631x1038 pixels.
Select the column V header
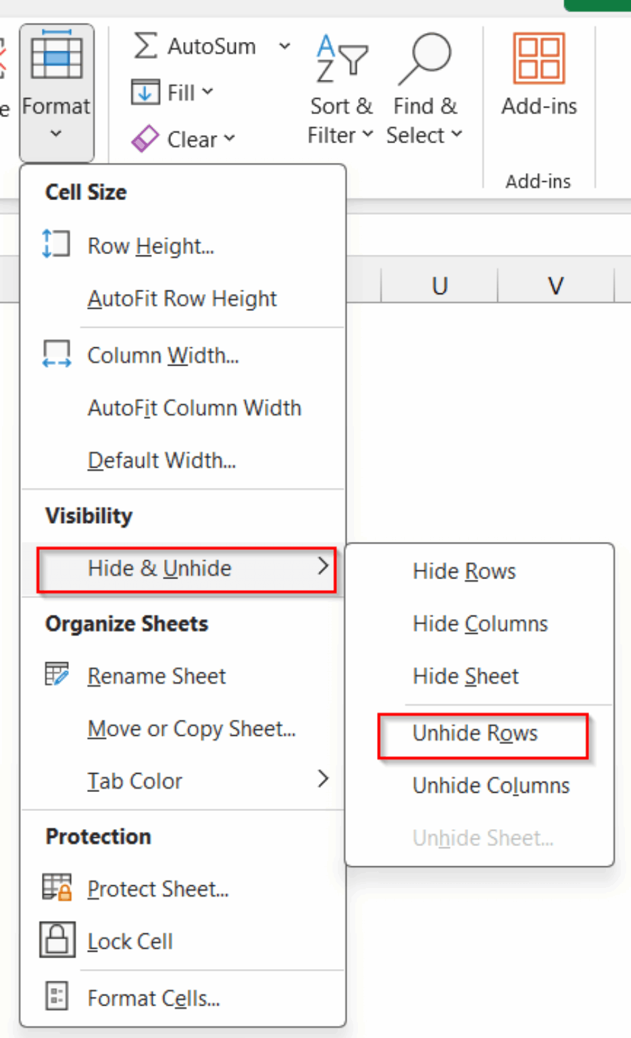point(555,285)
